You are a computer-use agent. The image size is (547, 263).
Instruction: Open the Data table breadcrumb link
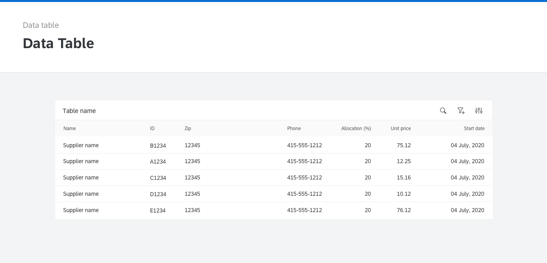41,25
